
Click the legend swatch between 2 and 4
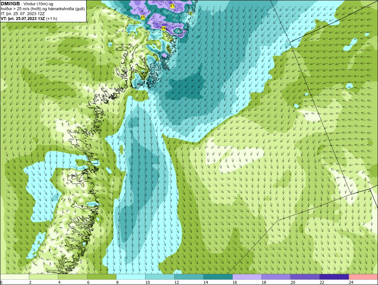pyautogui.click(x=43, y=277)
